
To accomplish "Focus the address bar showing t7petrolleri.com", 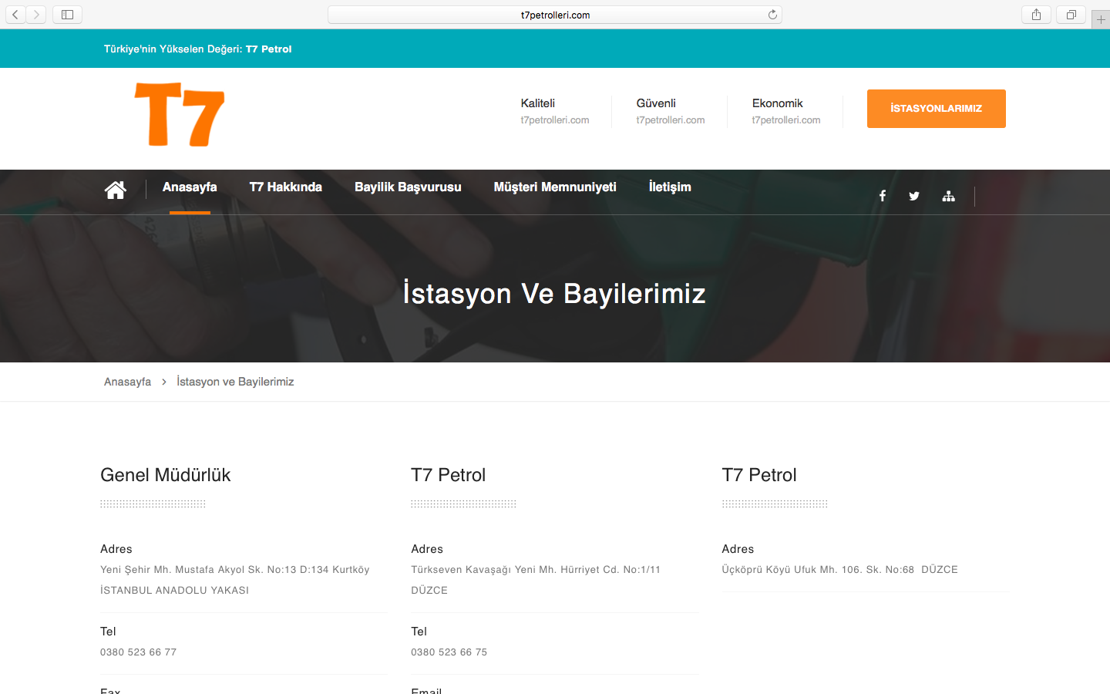I will coord(555,15).
